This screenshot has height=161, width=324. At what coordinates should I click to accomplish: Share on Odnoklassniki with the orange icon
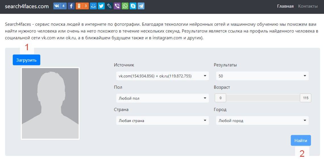click(x=79, y=6)
